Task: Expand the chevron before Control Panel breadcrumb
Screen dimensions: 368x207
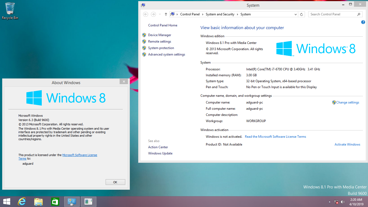Action: (177, 14)
